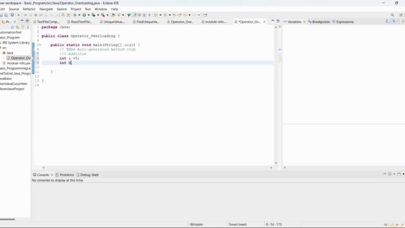
Task: Select Basic_ProgrammingLe project in explorer
Action: (15, 68)
